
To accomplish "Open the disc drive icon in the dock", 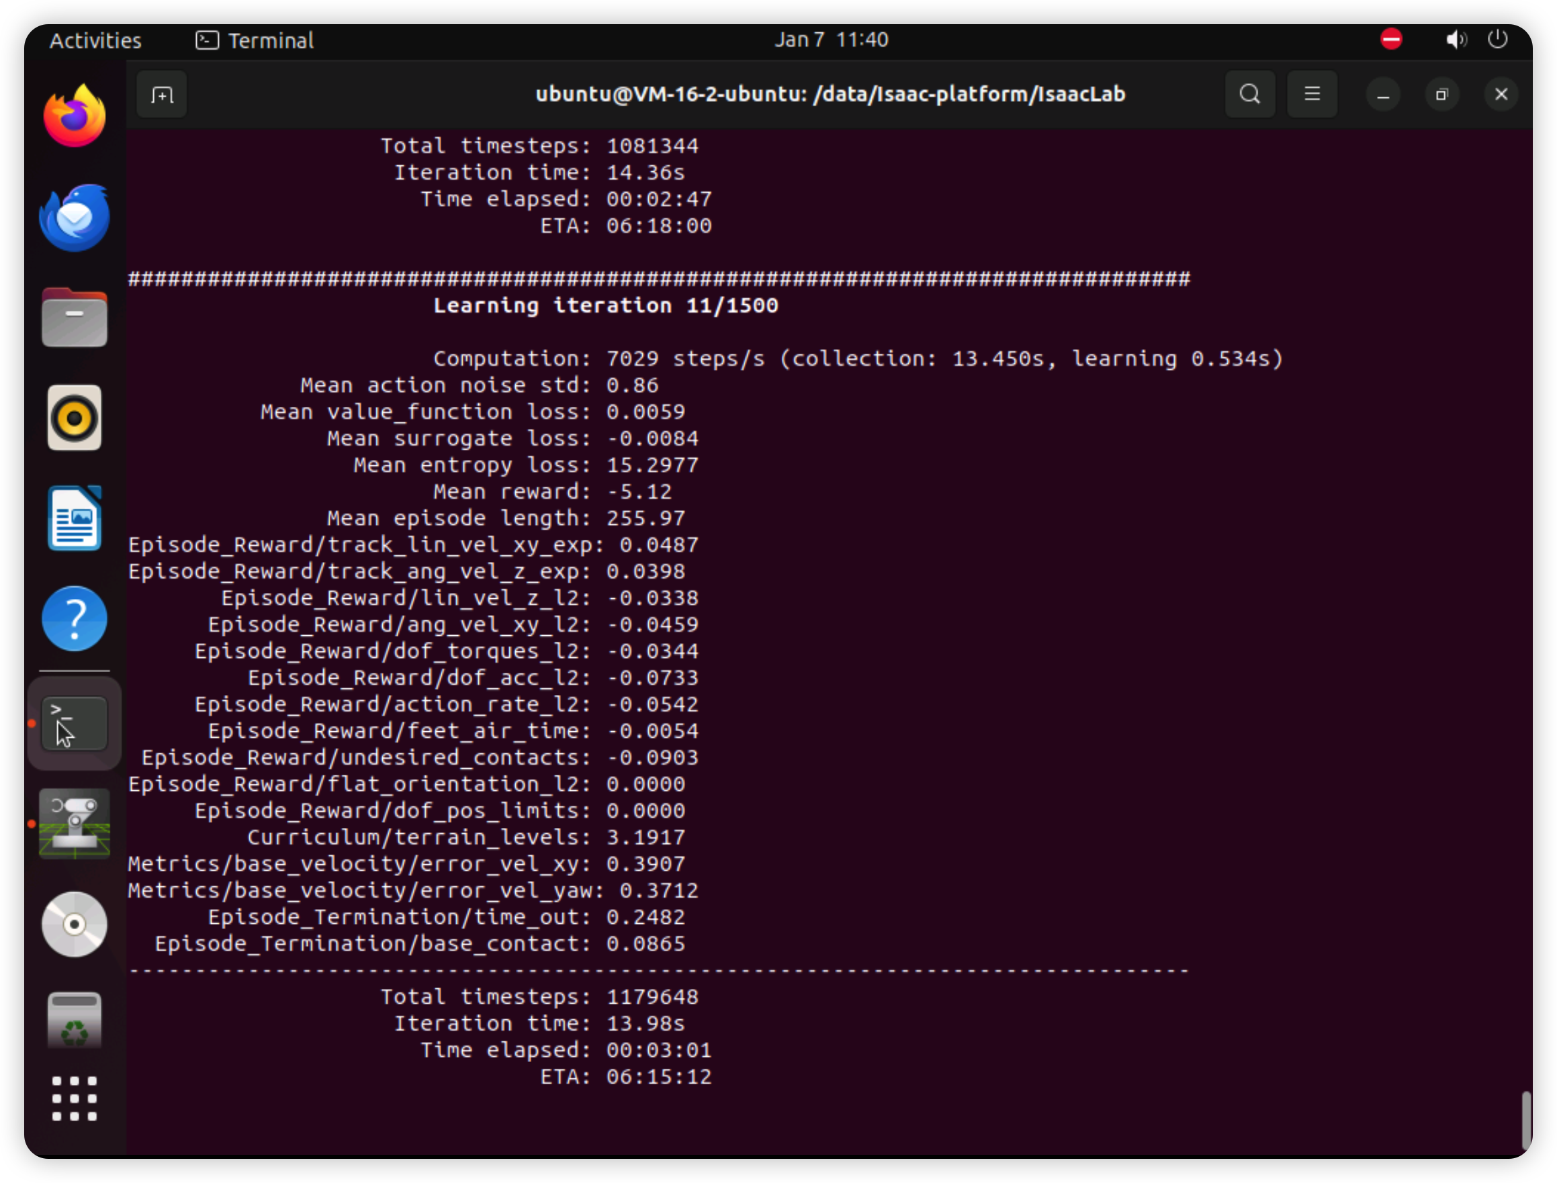I will (75, 925).
